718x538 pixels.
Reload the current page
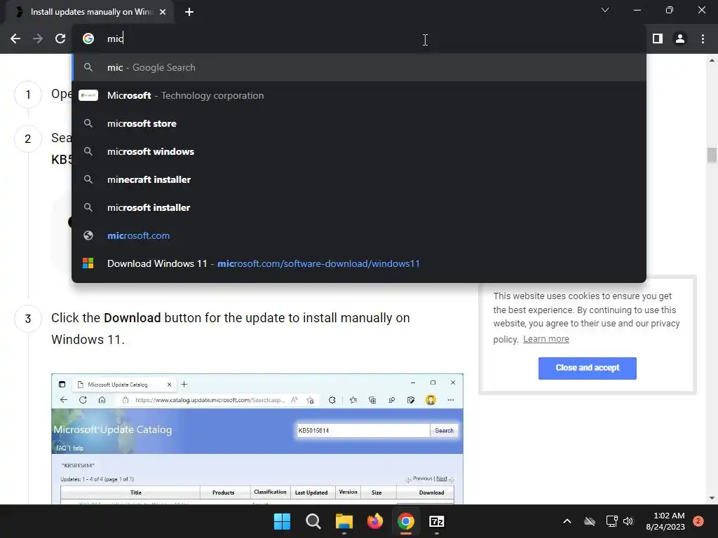pyautogui.click(x=60, y=39)
